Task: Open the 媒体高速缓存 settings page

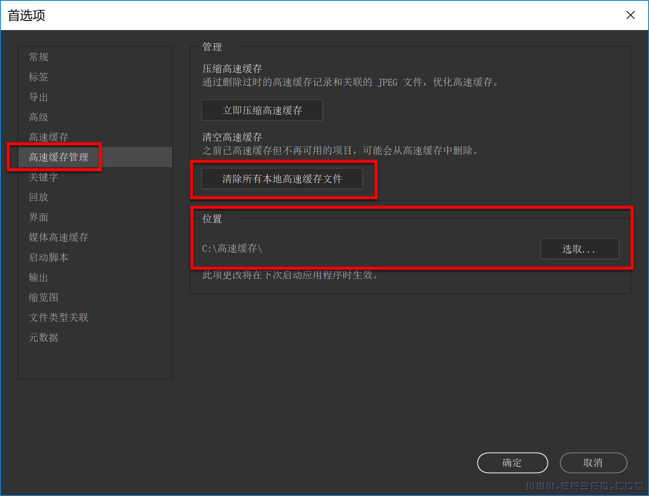Action: click(58, 237)
